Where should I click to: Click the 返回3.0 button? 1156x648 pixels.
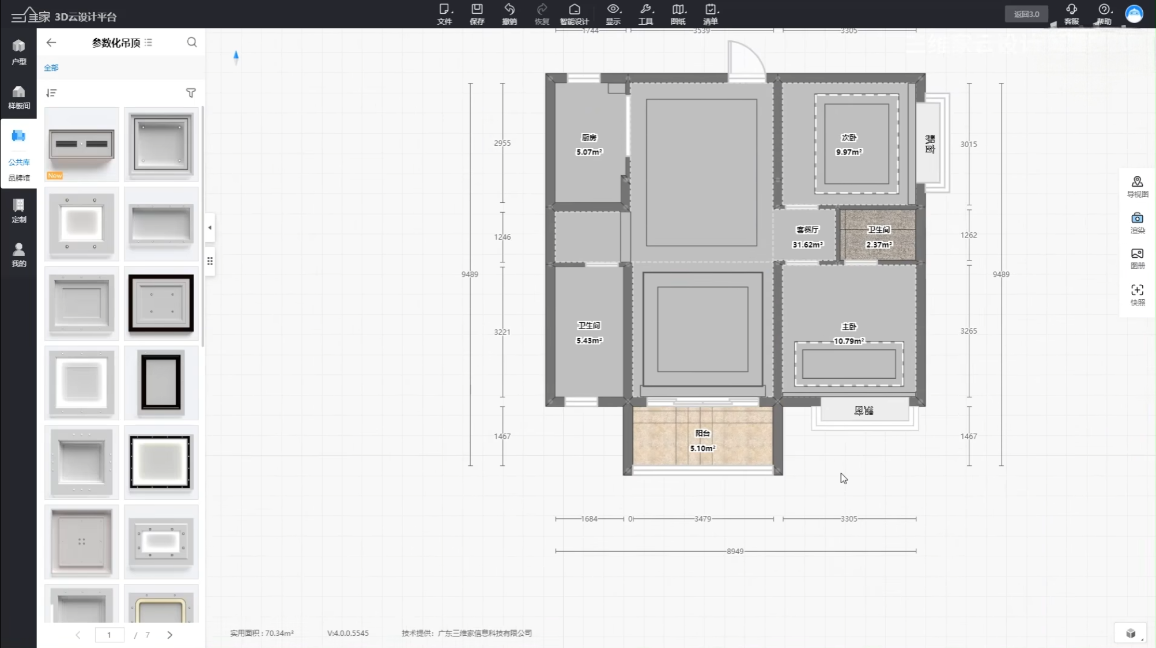coord(1026,14)
